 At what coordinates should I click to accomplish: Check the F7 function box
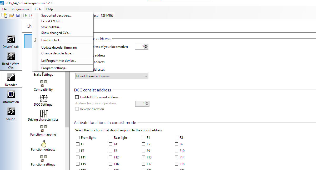tap(78, 151)
